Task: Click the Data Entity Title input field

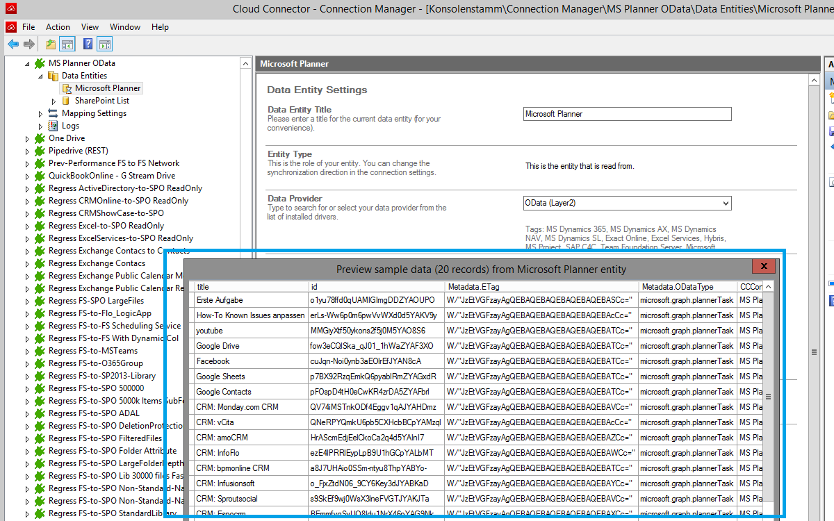Action: point(627,114)
